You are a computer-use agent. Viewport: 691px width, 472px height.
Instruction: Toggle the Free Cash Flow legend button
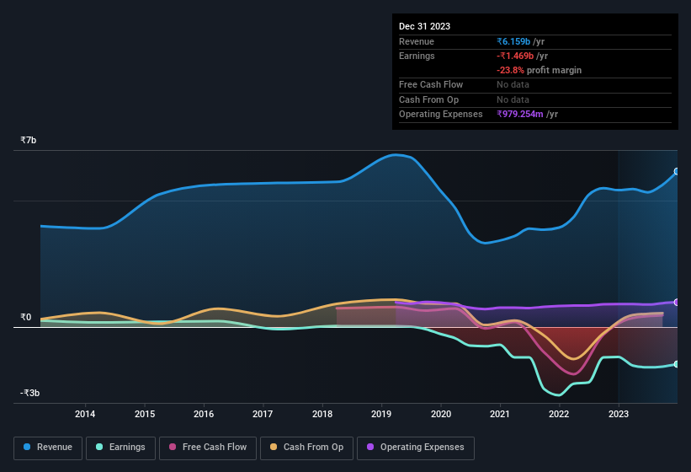click(x=208, y=448)
